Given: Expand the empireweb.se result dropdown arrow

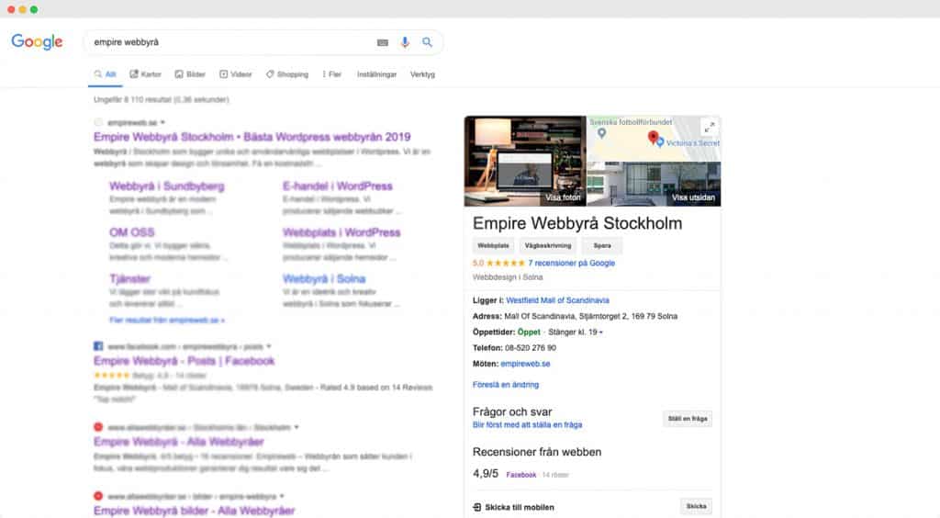Looking at the screenshot, I should coord(162,122).
